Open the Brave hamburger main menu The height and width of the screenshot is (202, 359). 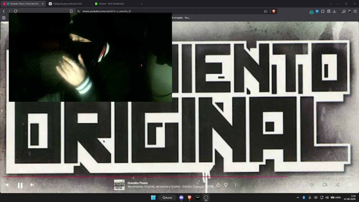[x=355, y=11]
